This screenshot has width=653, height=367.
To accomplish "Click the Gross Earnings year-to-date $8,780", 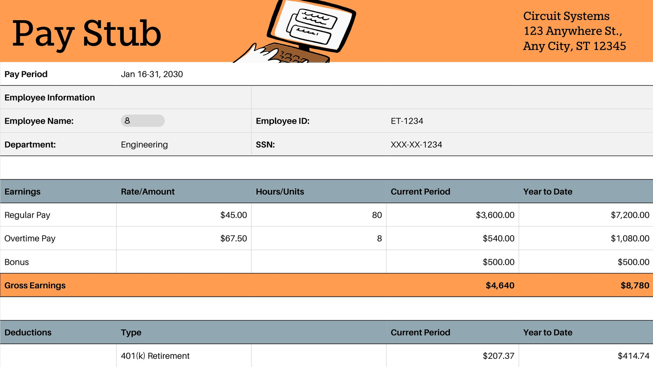I will [635, 285].
